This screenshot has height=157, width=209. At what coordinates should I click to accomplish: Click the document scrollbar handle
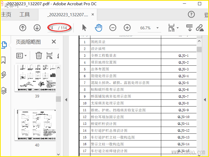coord(199,49)
